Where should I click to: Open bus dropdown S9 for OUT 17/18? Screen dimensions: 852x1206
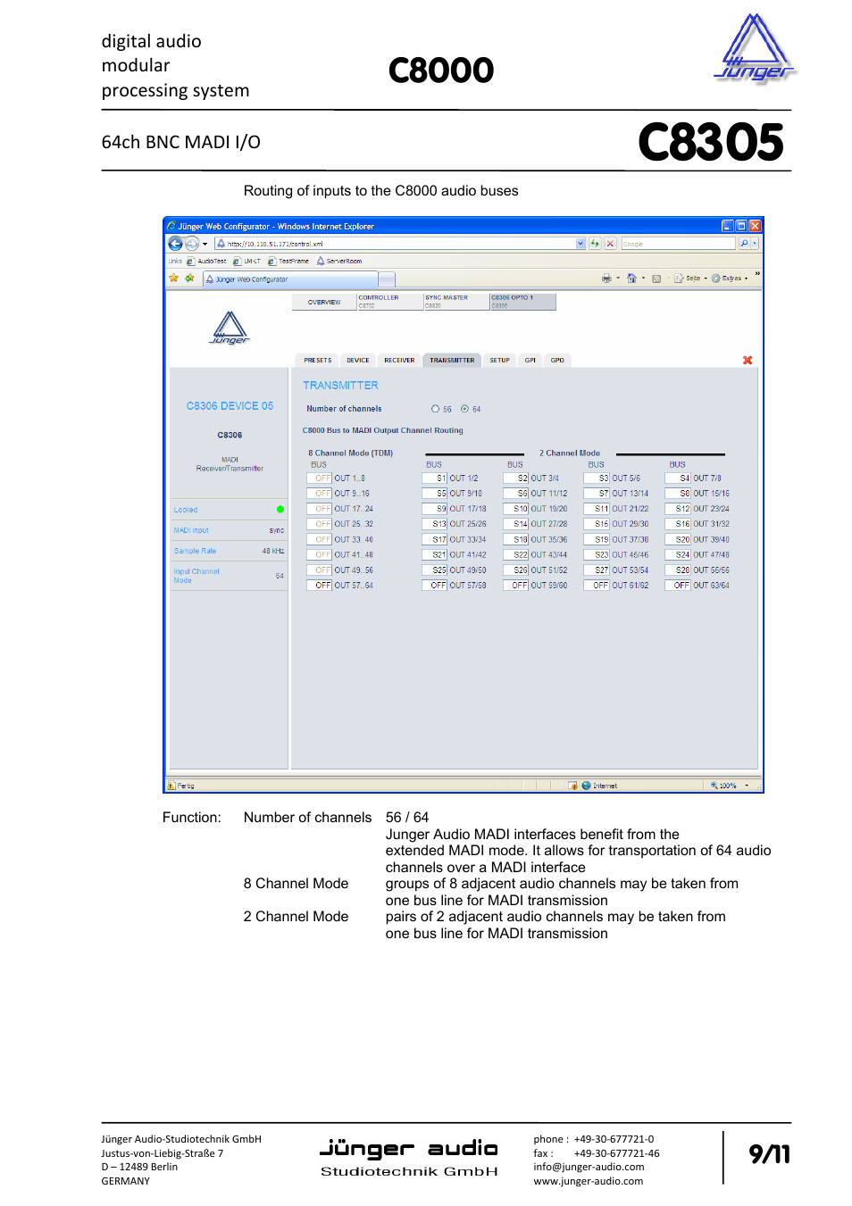click(x=435, y=509)
